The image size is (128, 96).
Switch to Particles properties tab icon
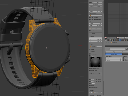click(127, 40)
